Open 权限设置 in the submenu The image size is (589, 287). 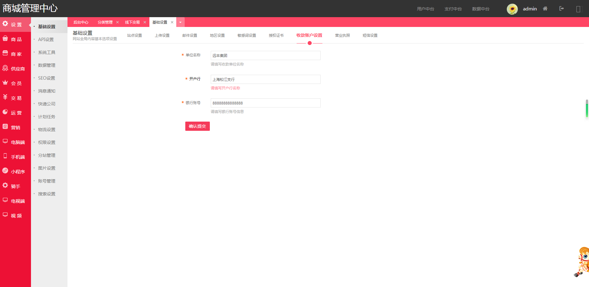(47, 142)
